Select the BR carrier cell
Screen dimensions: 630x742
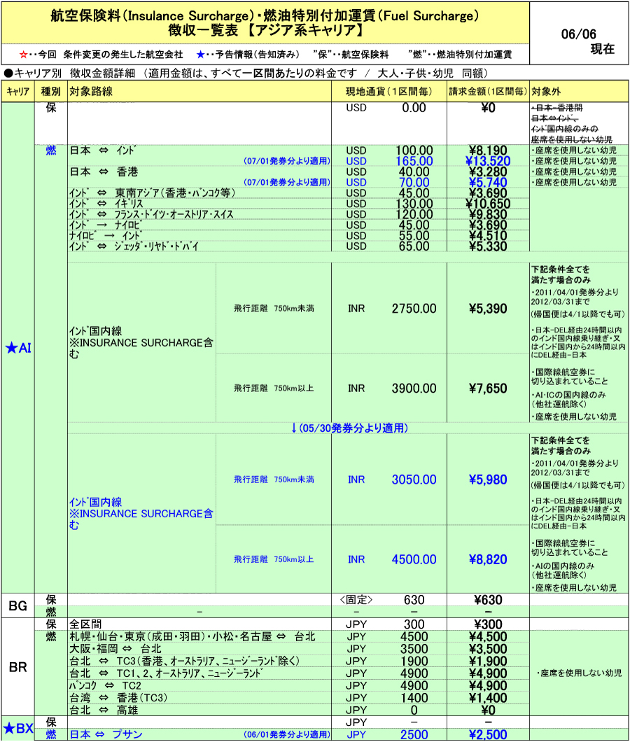click(18, 667)
